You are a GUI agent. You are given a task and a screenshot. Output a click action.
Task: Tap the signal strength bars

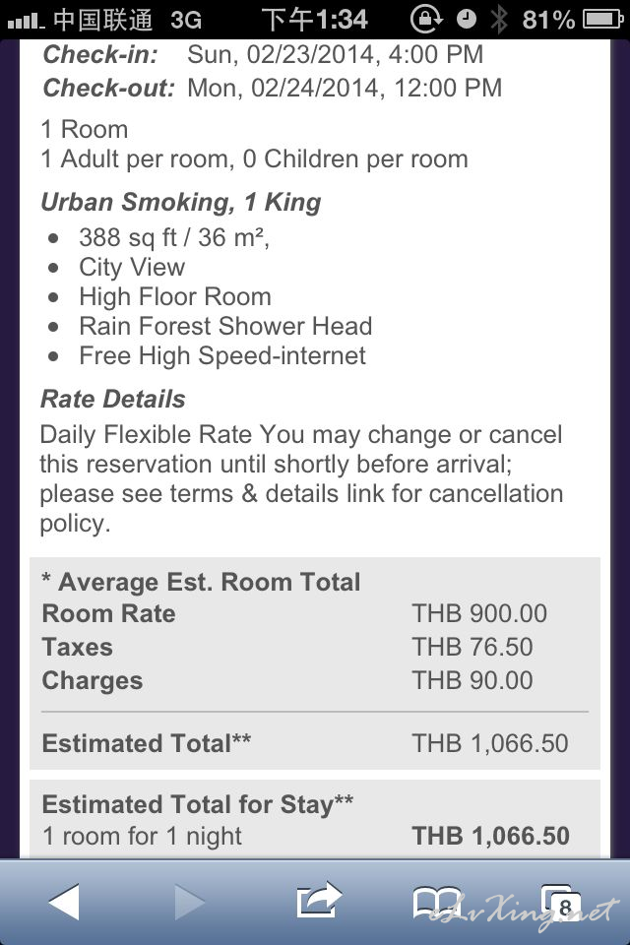tap(26, 22)
